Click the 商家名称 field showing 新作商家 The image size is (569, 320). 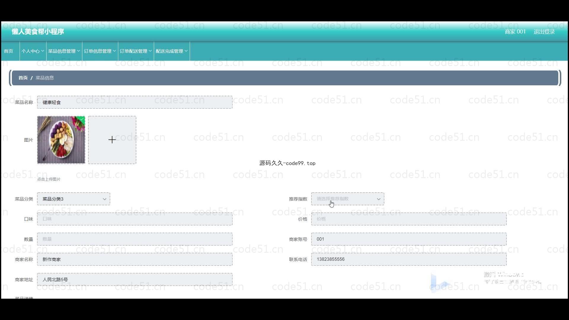pyautogui.click(x=135, y=259)
